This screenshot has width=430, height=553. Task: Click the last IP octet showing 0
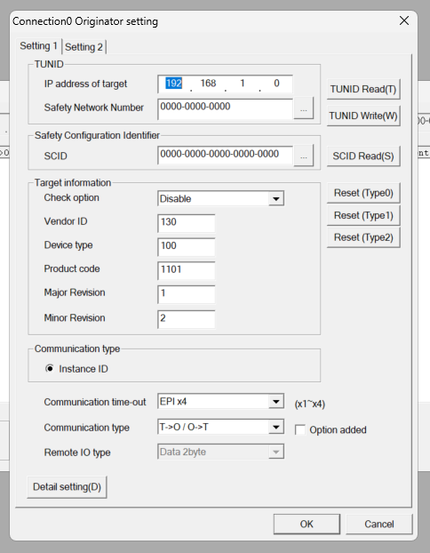tap(276, 84)
